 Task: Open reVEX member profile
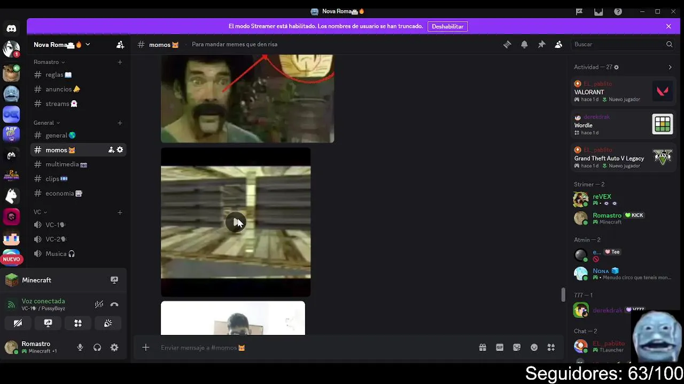point(623,199)
